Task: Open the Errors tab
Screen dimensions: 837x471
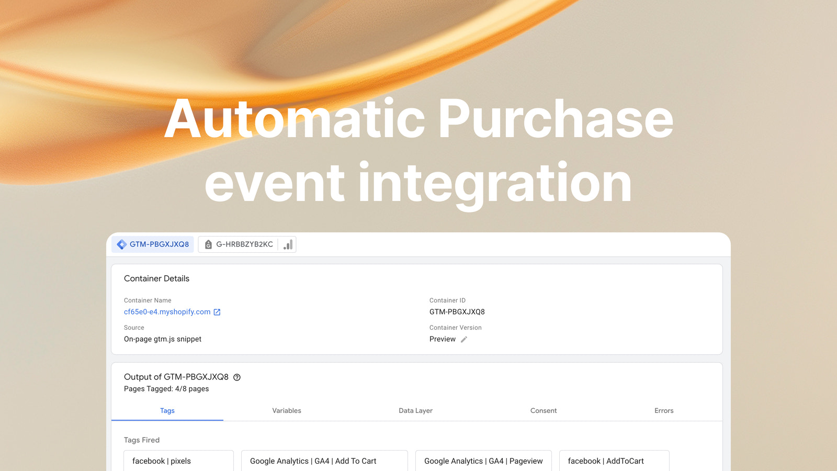Action: 664,411
